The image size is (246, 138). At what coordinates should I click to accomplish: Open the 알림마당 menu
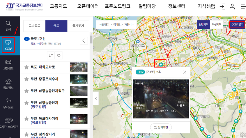tap(147, 6)
